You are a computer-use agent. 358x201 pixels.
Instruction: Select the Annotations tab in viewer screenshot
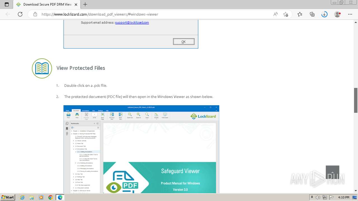86,111
